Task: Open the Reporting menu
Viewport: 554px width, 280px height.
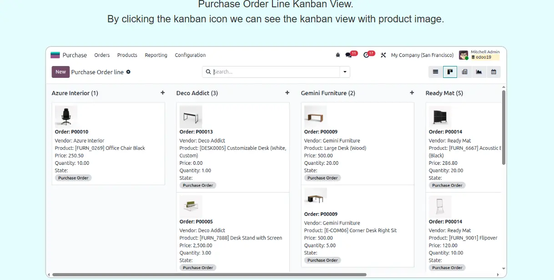Action: [x=156, y=55]
